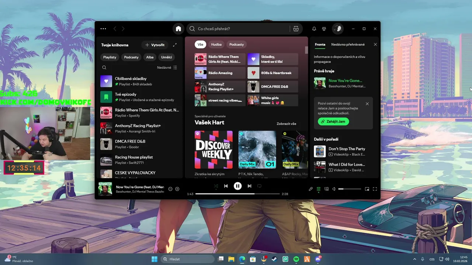
Task: Open AnthonyZ Racing Playlist+ in library
Action: coord(139,128)
